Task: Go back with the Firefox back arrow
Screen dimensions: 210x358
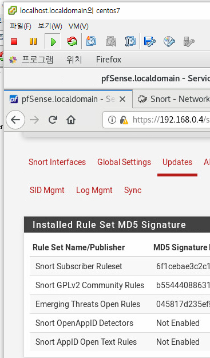Action: click(15, 120)
